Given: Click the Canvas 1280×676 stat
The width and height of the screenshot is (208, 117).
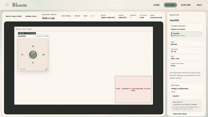Looking at the screenshot, I should 122,17.
